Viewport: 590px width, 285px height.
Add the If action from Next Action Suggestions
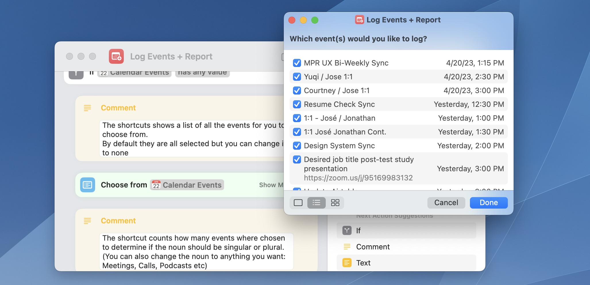click(x=406, y=230)
